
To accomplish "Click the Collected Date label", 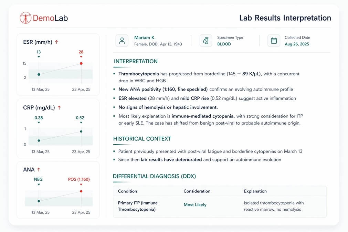I will [297, 38].
